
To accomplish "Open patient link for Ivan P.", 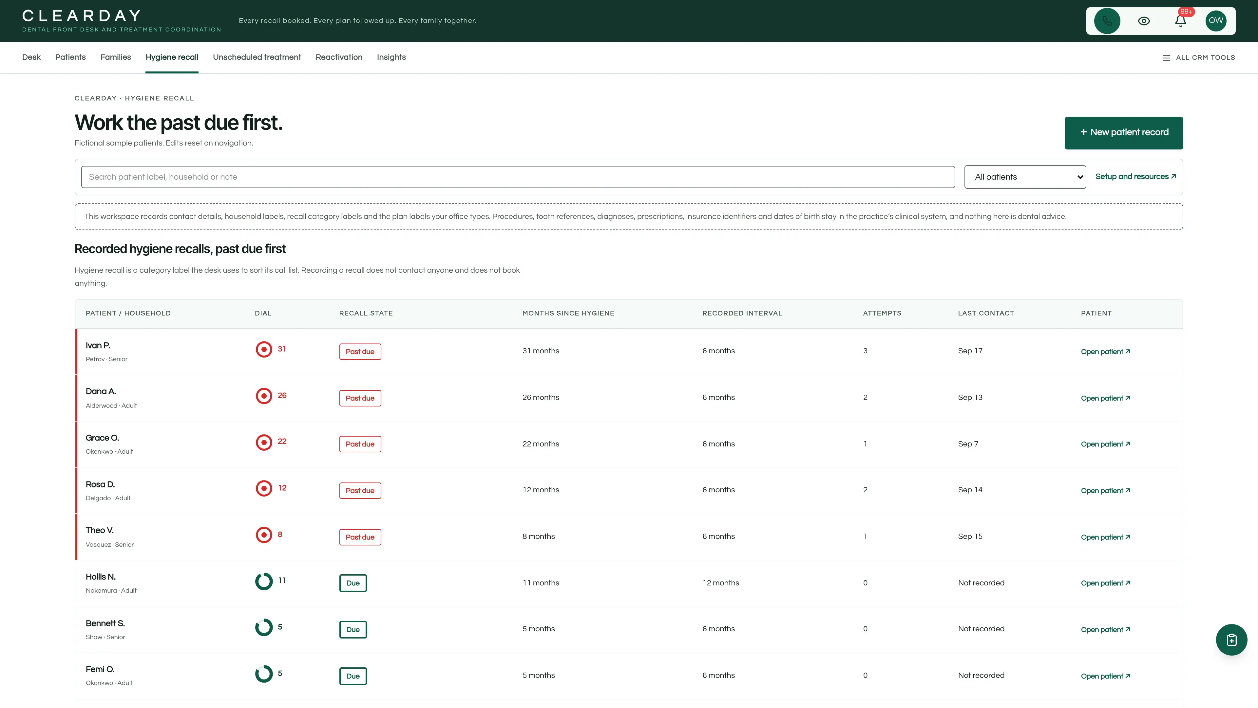I will coord(1106,352).
